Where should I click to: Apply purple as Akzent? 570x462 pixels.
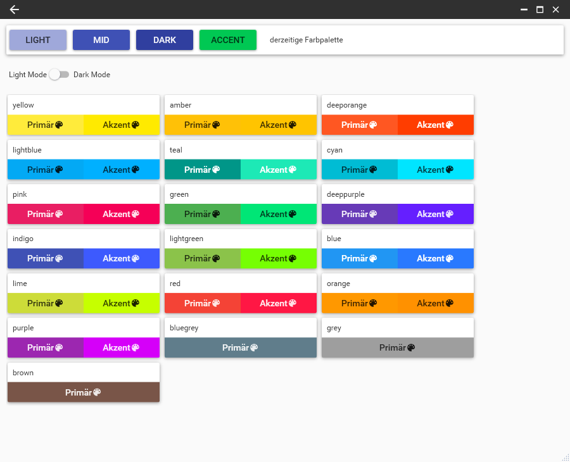pyautogui.click(x=122, y=347)
